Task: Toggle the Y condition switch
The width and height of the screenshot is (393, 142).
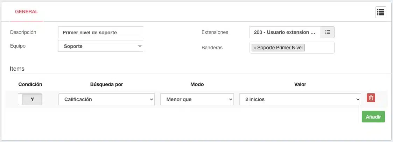Action: pos(30,99)
